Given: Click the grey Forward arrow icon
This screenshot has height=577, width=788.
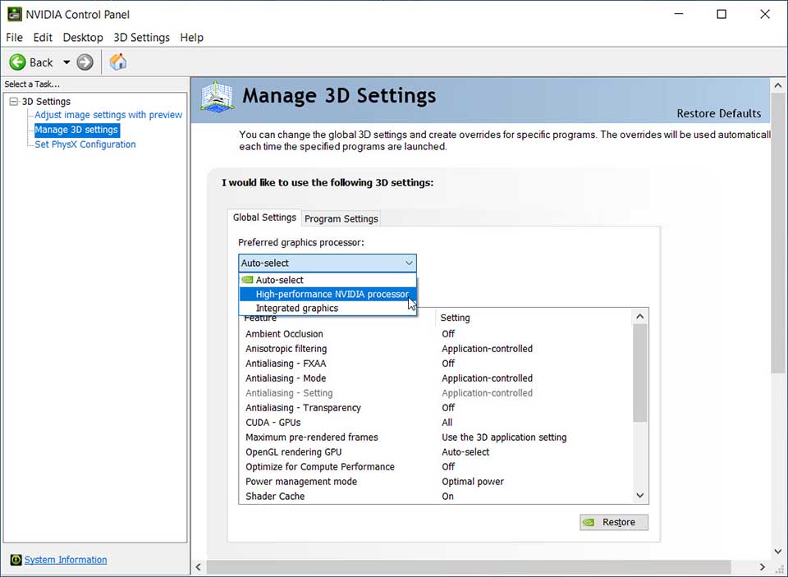Looking at the screenshot, I should [x=85, y=62].
